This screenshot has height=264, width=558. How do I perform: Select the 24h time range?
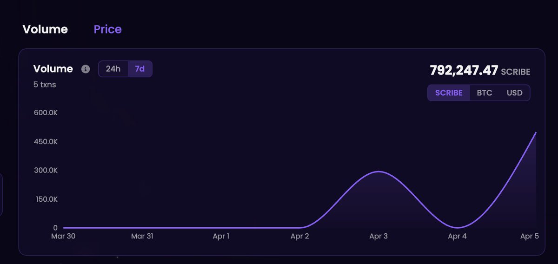(113, 69)
